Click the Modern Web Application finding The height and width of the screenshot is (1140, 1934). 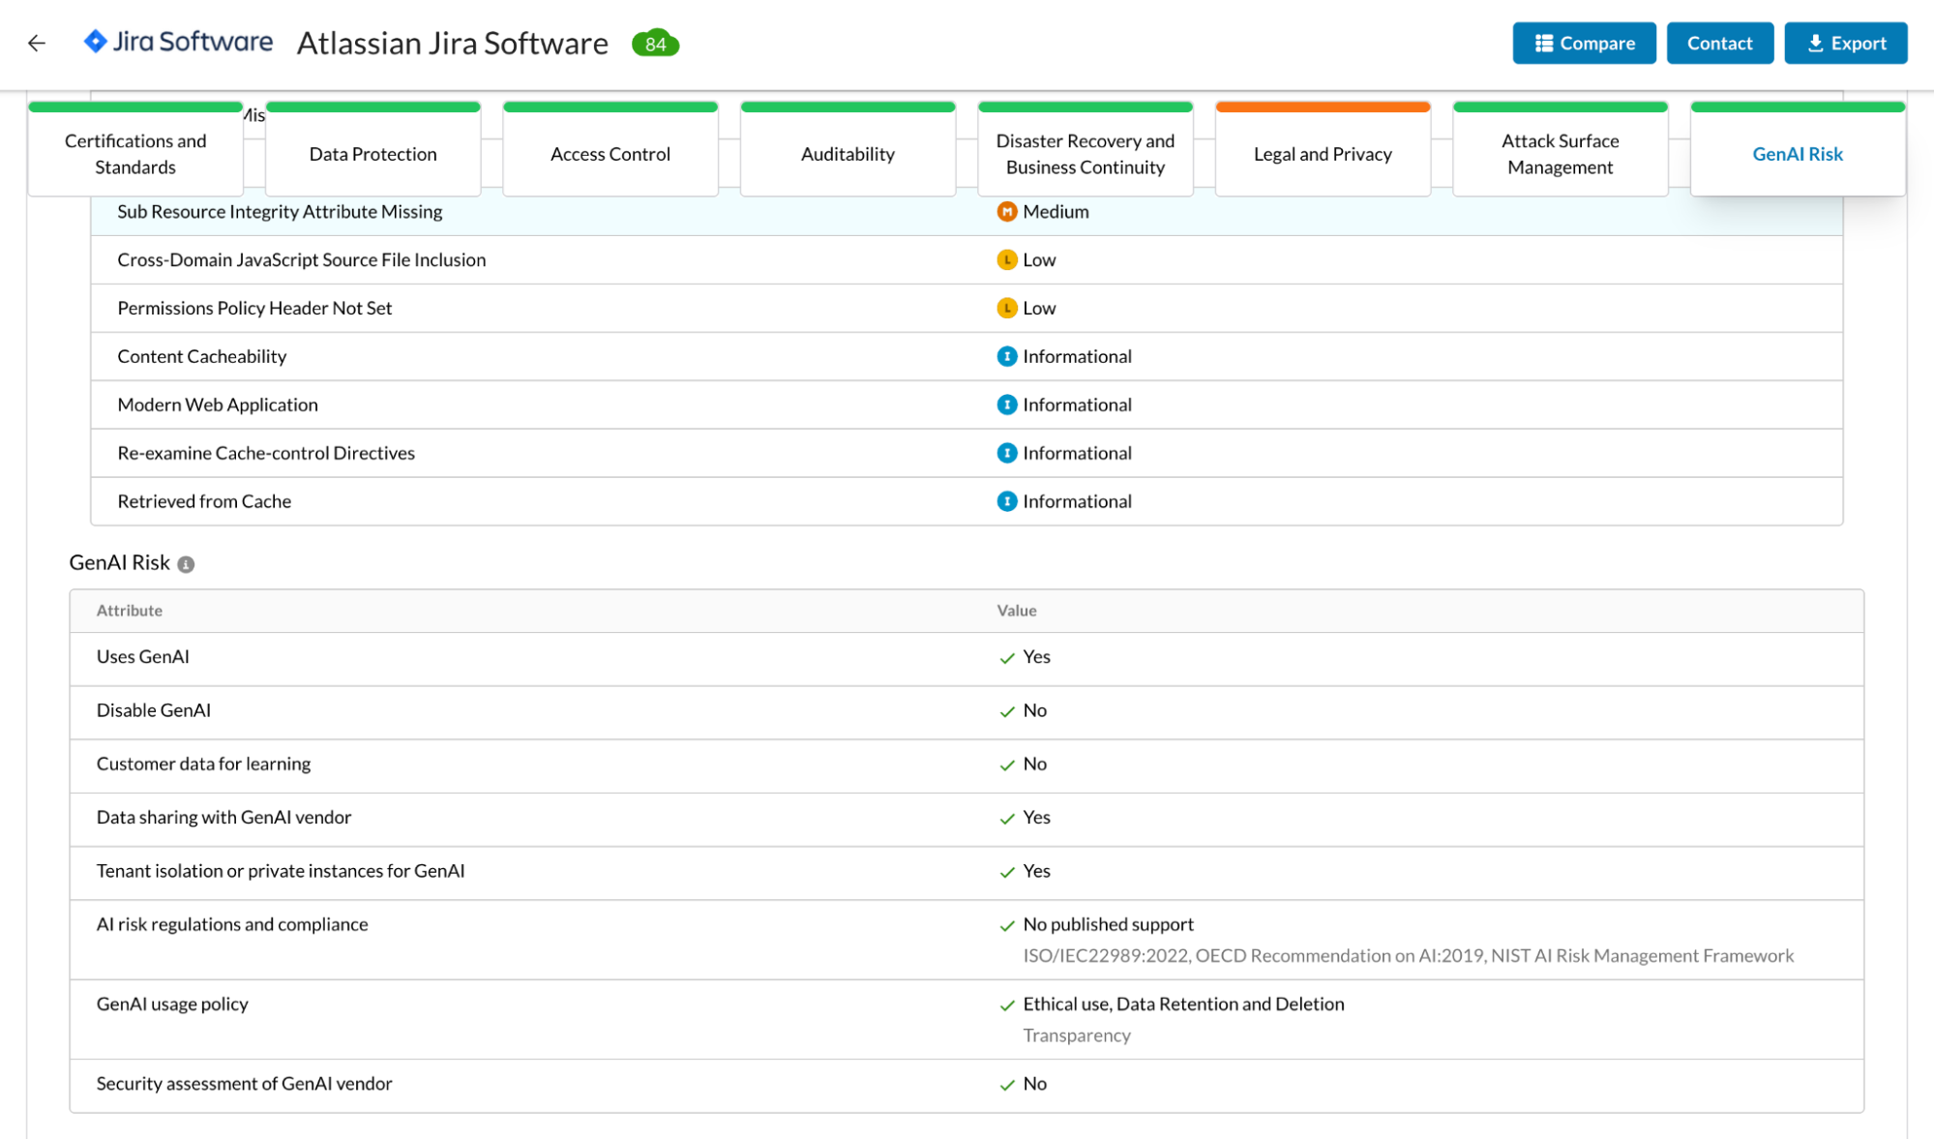click(x=218, y=405)
